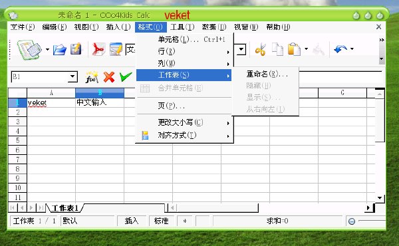Switch to the 工作表1 sheet tab
Screen dimensions: 399x246
point(65,208)
